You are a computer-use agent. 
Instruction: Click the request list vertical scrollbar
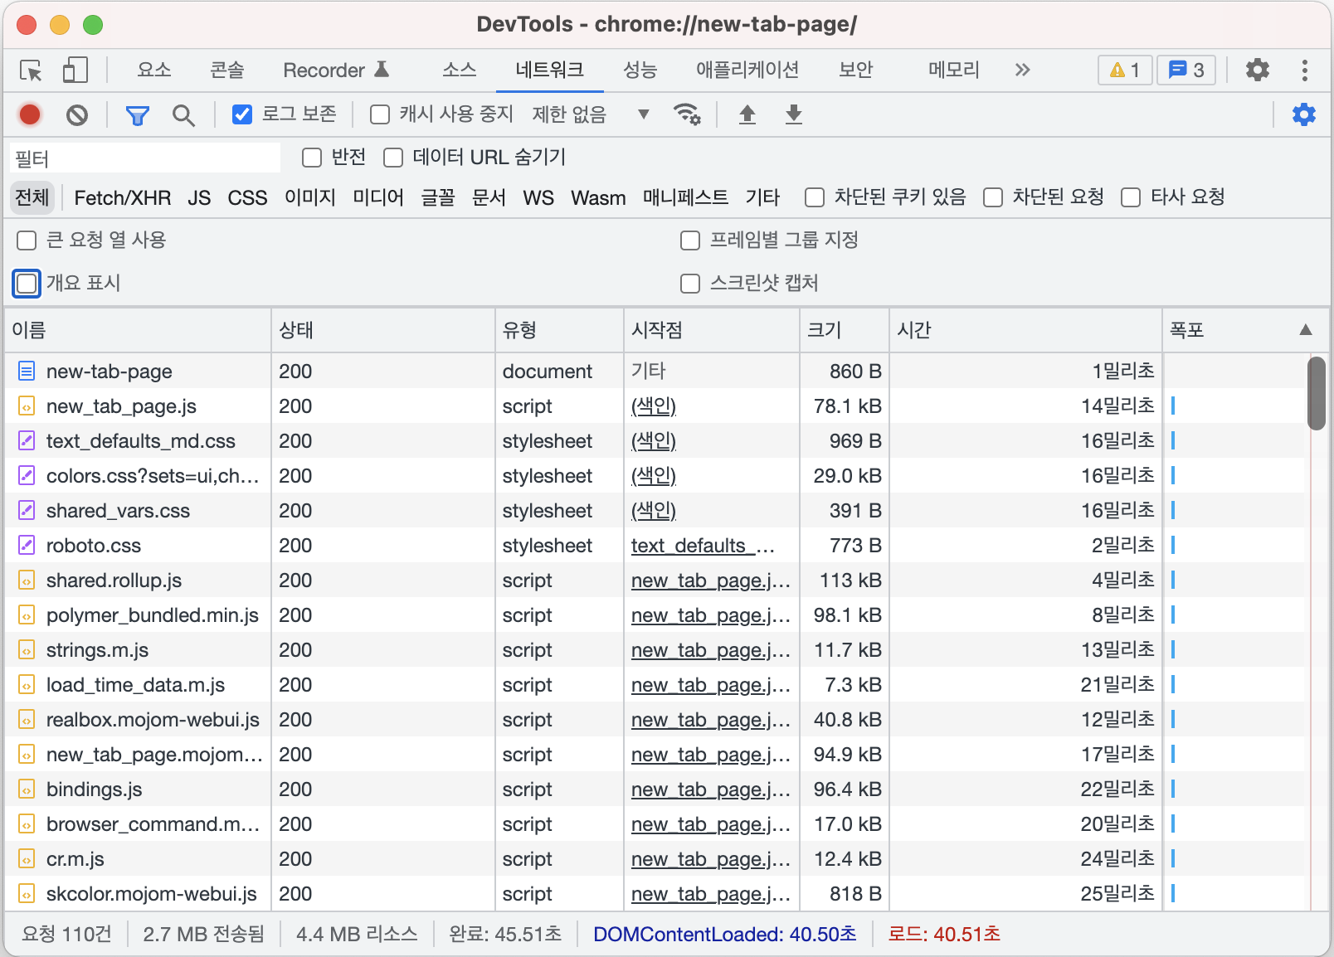pos(1317,393)
